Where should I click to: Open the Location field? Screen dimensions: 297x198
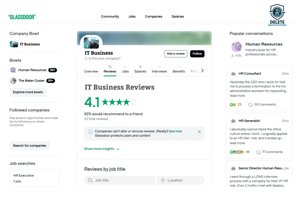coord(180,180)
